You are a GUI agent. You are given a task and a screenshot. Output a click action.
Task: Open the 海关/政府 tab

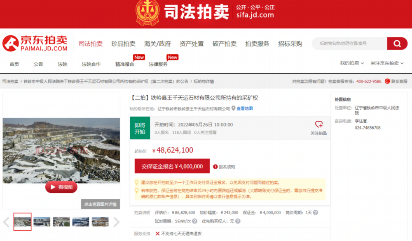click(157, 44)
